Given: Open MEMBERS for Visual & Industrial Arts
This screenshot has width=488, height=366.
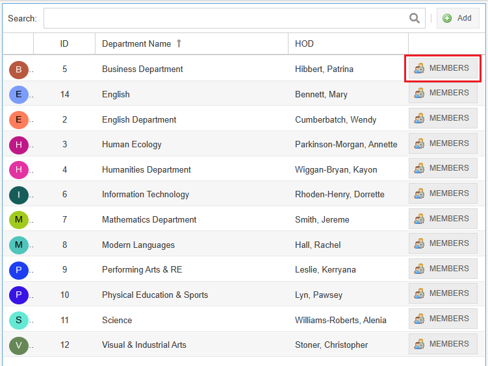Looking at the screenshot, I should [443, 344].
